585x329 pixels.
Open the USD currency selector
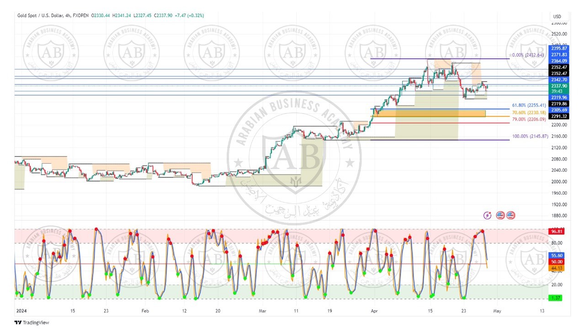557,16
